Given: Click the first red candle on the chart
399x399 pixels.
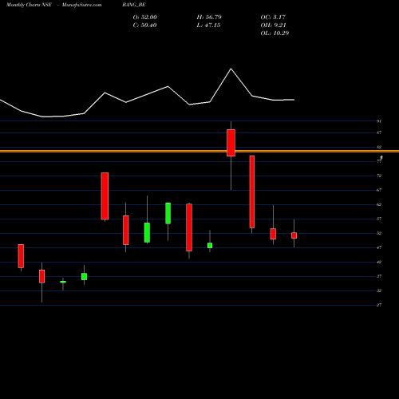Looking at the screenshot, I should (21, 256).
